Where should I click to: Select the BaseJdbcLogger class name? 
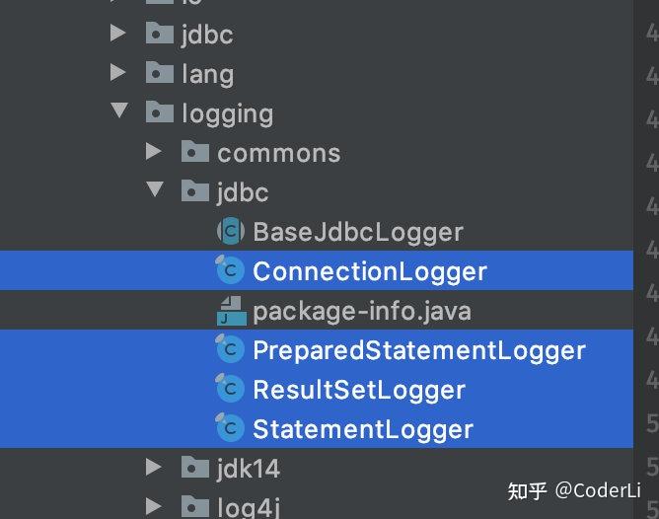(x=358, y=232)
